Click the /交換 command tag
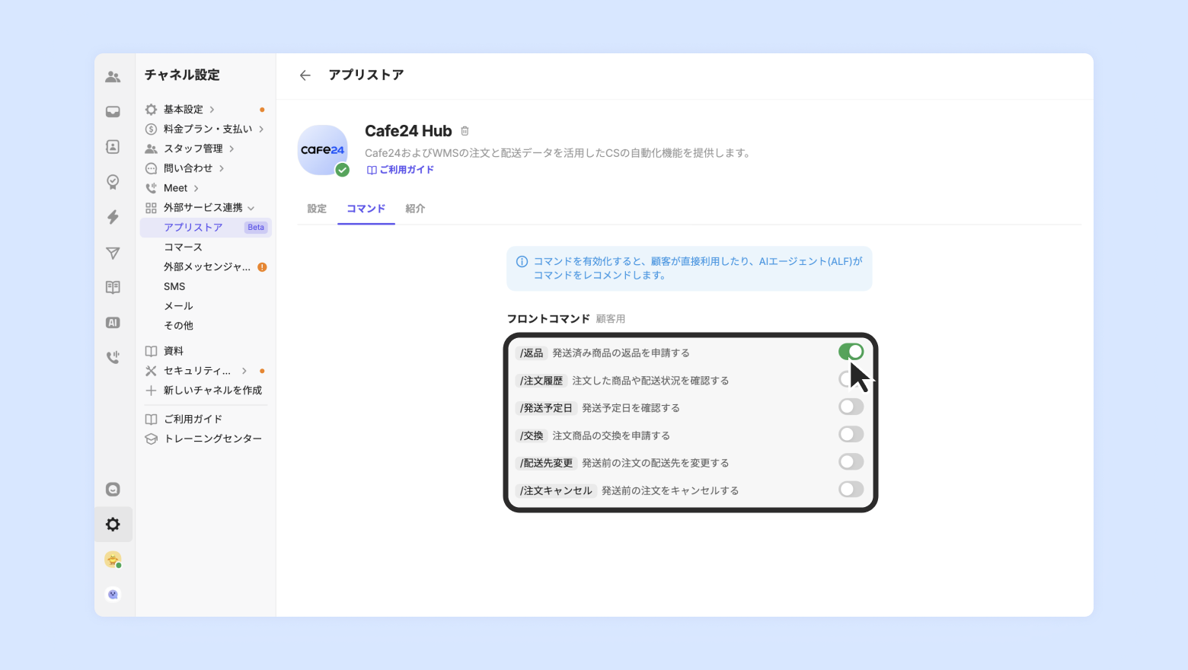Viewport: 1188px width, 670px height. coord(532,435)
